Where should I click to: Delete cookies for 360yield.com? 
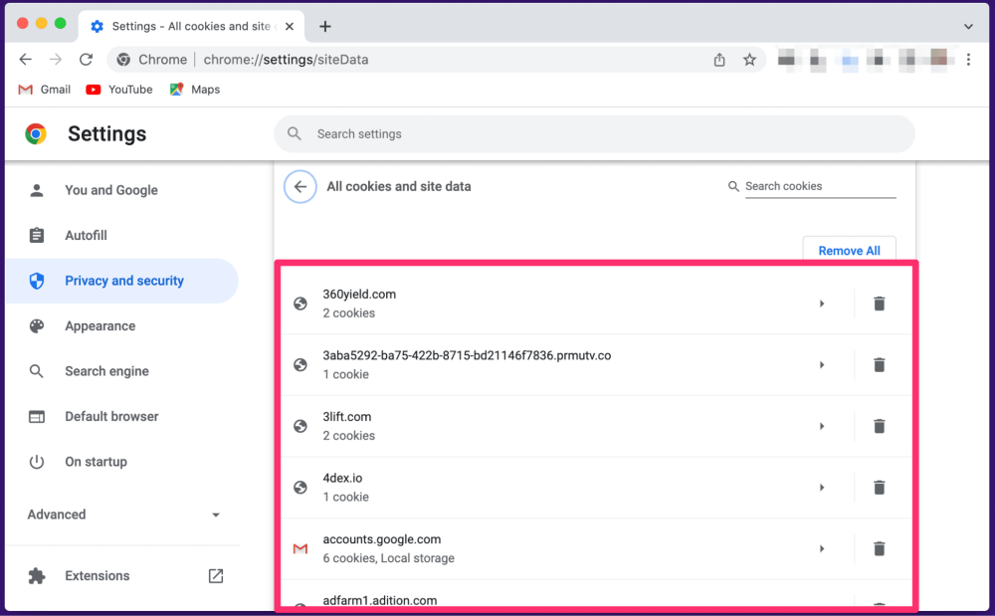click(x=879, y=304)
